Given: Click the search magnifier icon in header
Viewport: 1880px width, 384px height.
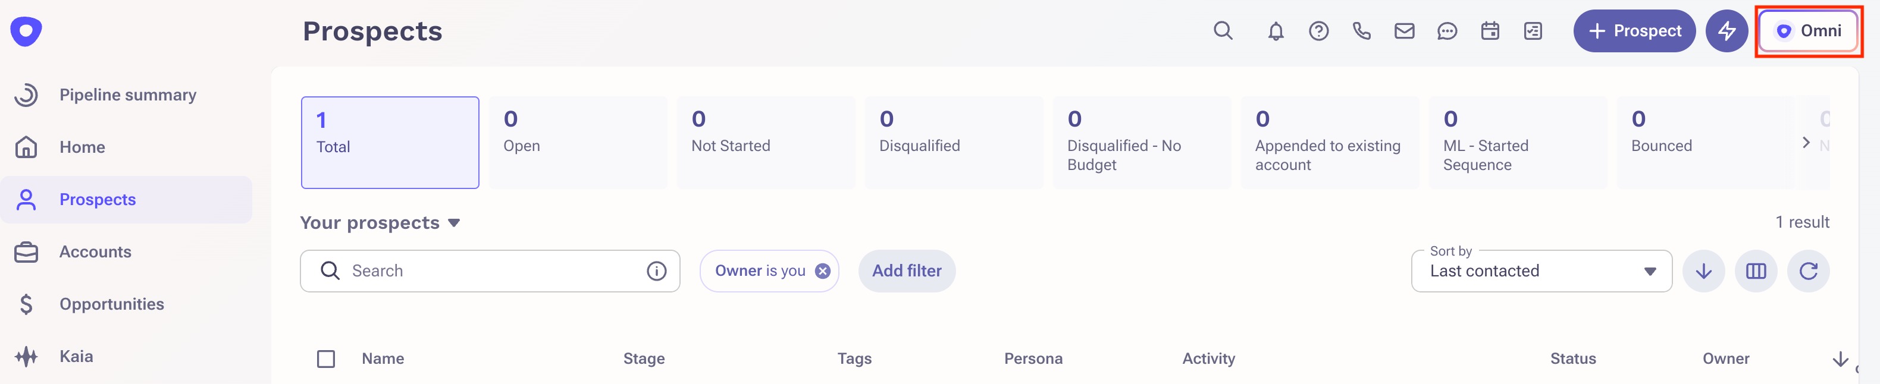Looking at the screenshot, I should pyautogui.click(x=1223, y=30).
